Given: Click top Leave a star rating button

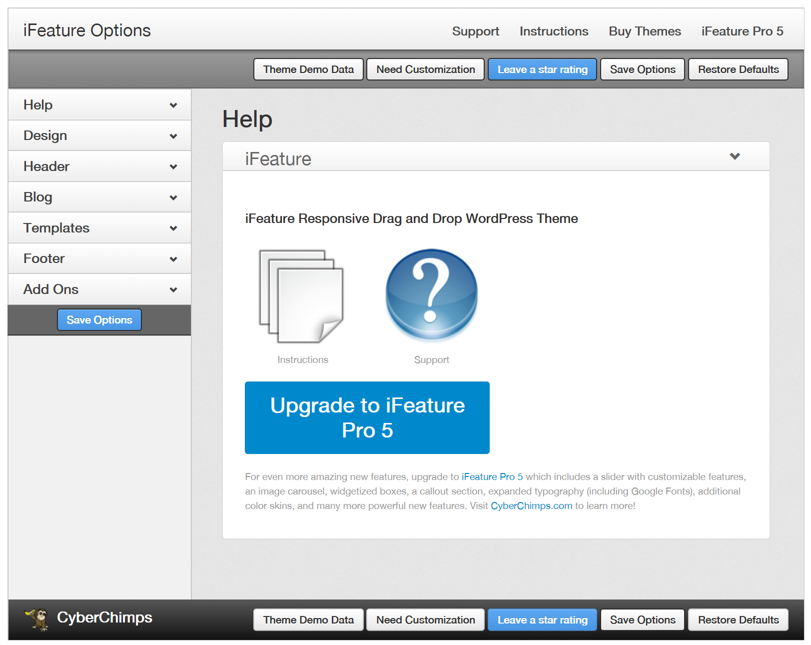Looking at the screenshot, I should [542, 69].
